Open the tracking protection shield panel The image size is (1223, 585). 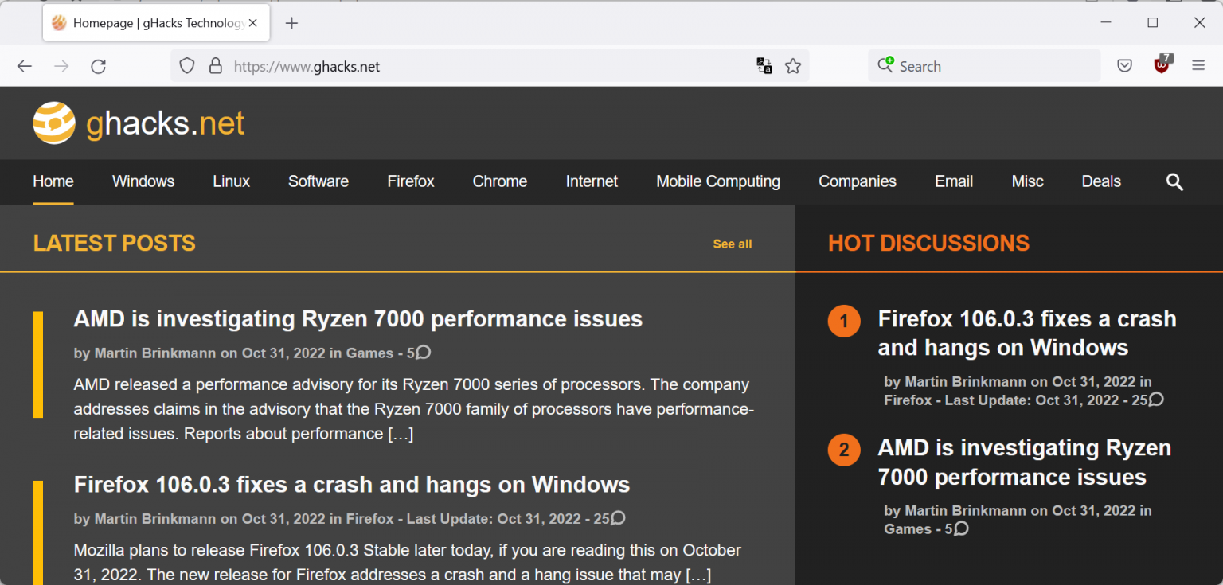click(186, 65)
